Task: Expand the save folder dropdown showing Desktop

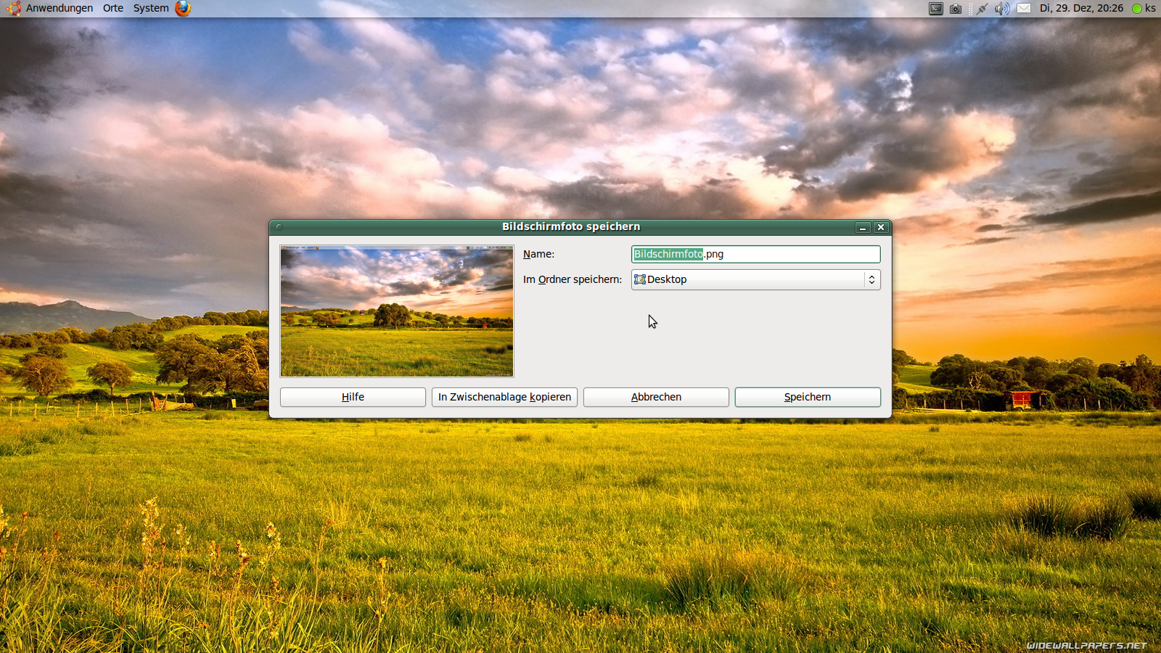Action: tap(755, 279)
